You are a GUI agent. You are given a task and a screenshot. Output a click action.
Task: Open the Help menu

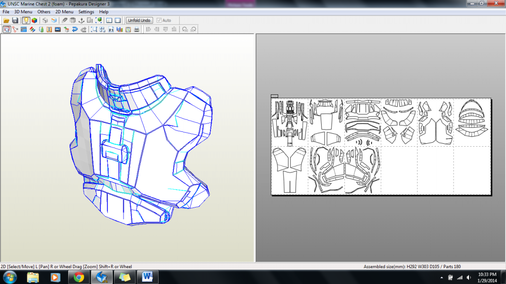pos(104,12)
